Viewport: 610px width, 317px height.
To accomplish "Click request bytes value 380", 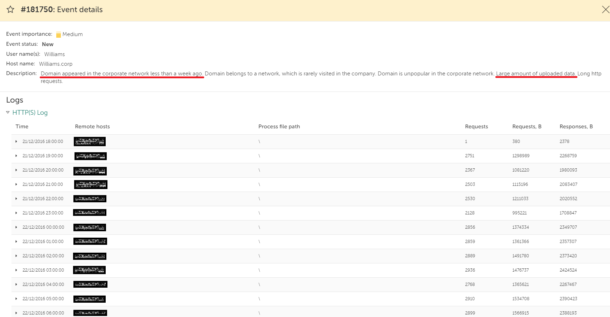I will click(x=516, y=142).
